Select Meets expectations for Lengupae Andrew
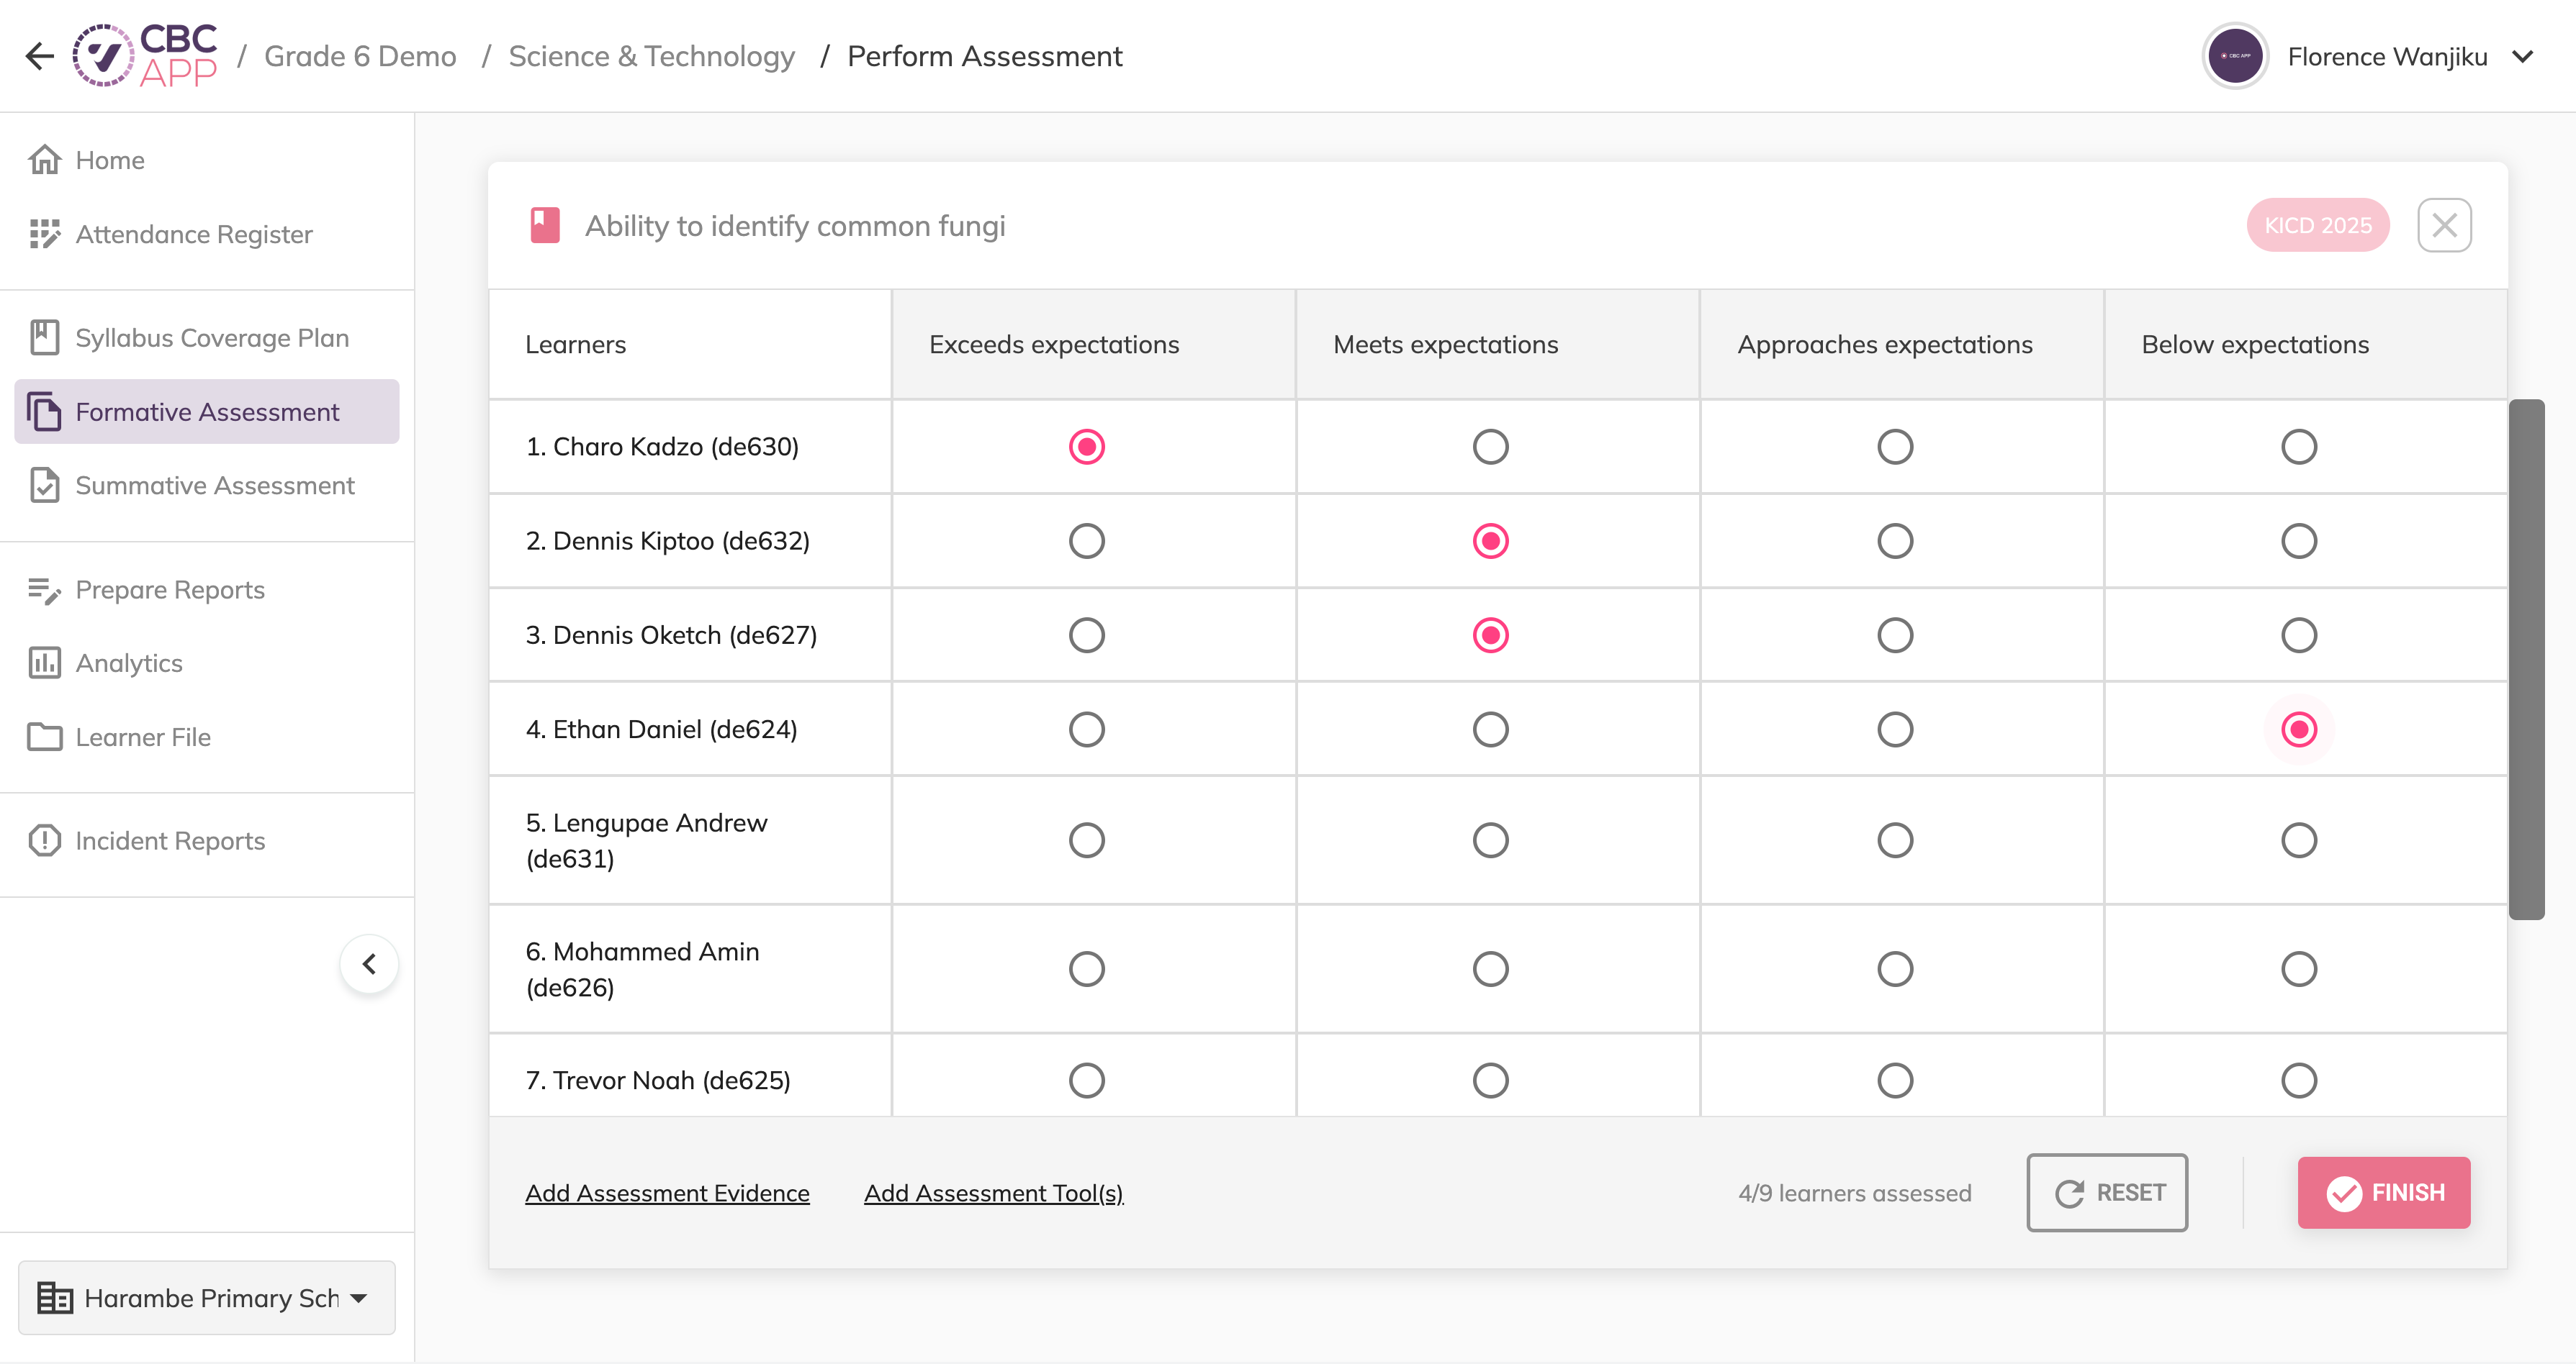 (1490, 840)
